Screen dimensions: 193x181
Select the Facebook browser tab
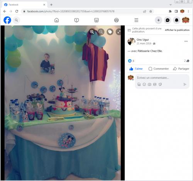pyautogui.click(x=24, y=5)
